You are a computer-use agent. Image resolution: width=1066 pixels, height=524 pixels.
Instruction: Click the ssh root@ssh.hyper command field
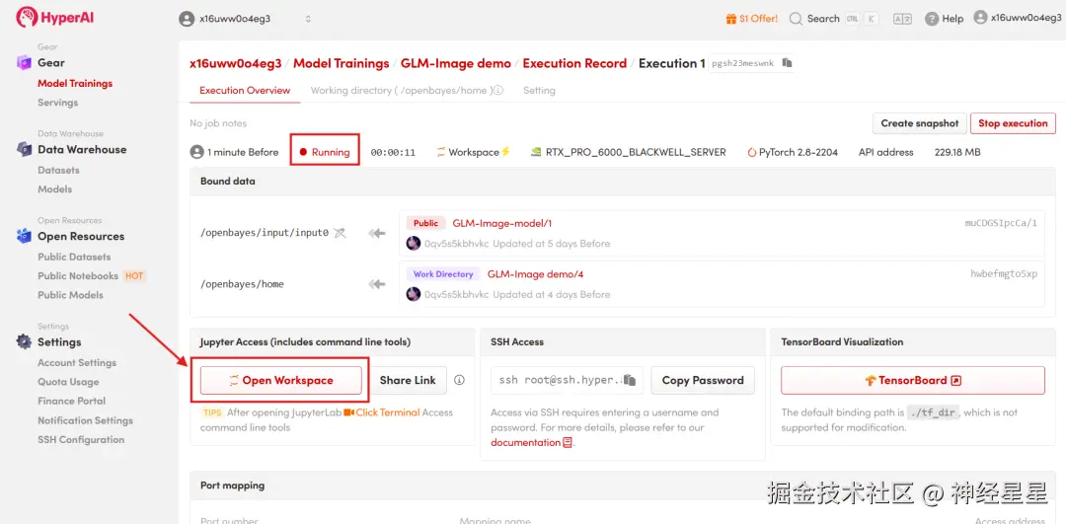[x=567, y=380]
